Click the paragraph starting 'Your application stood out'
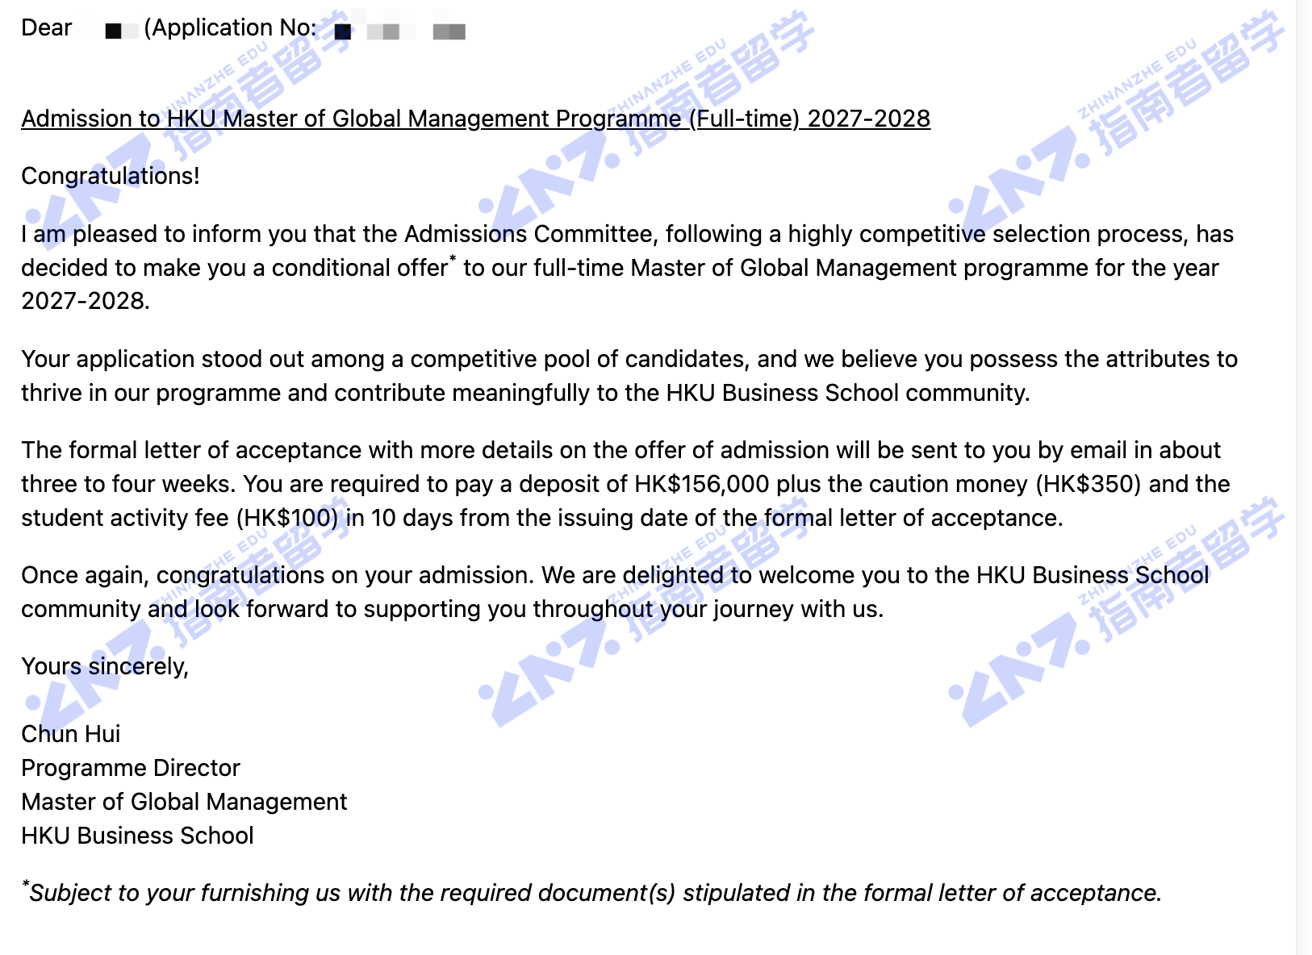This screenshot has height=955, width=1312. pos(629,376)
